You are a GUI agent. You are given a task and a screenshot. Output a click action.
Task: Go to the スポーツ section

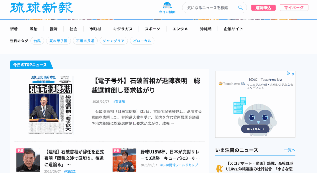click(x=152, y=29)
